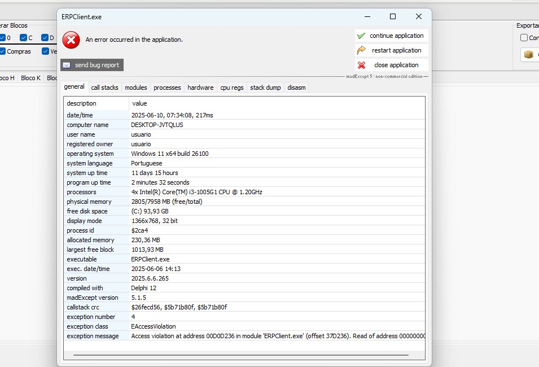View the stack dump tab

click(265, 88)
